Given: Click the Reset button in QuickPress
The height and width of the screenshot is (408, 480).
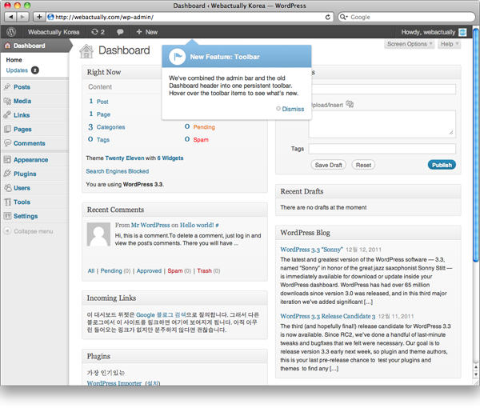Looking at the screenshot, I should pyautogui.click(x=363, y=165).
